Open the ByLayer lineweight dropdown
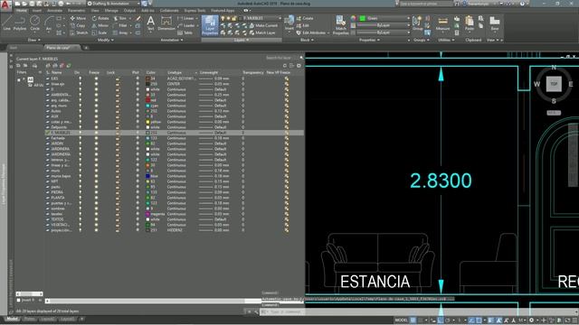 pos(384,25)
